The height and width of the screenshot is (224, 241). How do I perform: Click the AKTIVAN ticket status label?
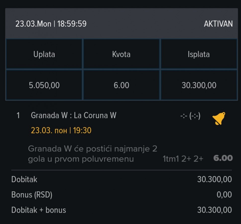(218, 24)
